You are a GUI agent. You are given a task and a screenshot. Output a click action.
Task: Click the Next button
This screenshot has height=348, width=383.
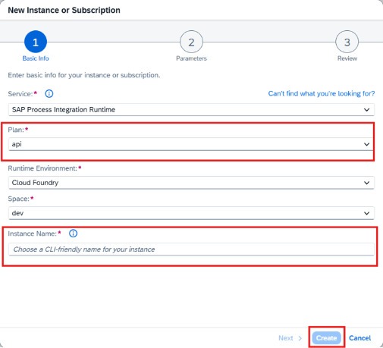[290, 338]
